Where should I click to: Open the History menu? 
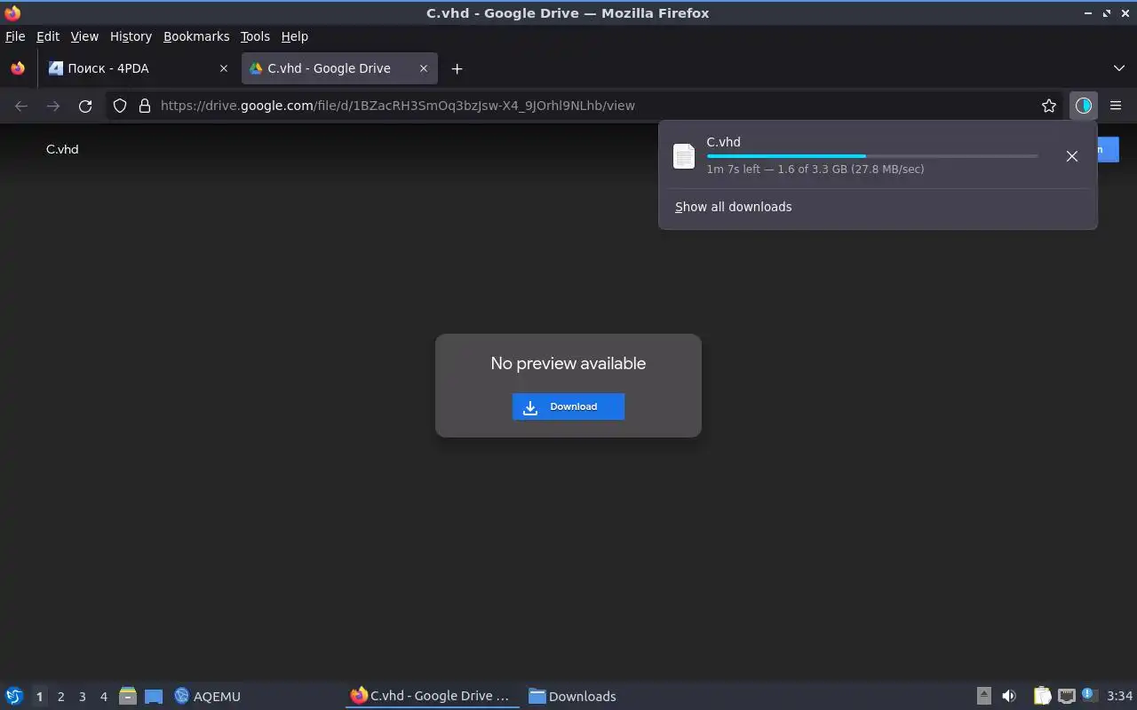[131, 36]
